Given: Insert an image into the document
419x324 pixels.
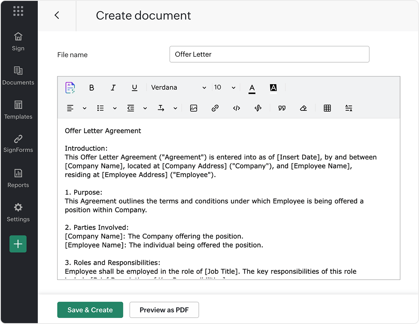Looking at the screenshot, I should pyautogui.click(x=194, y=108).
